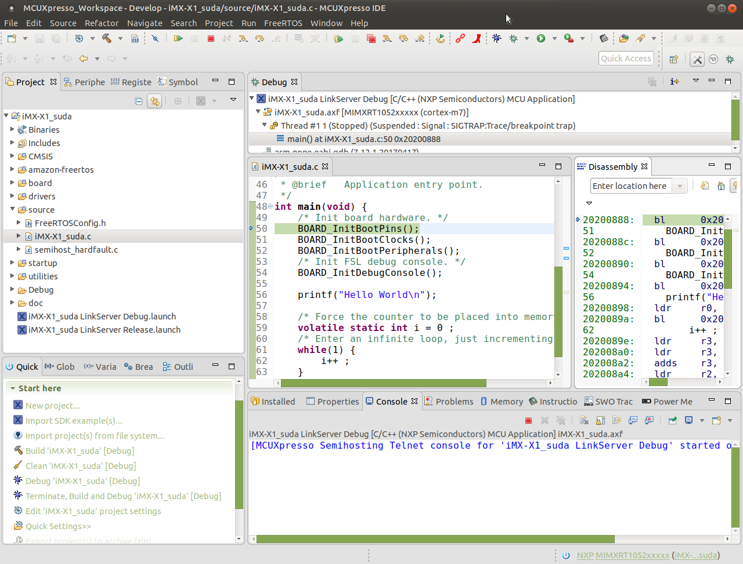743x564 pixels.
Task: Switch to the Debug perspective bug icon
Action: tap(730, 59)
